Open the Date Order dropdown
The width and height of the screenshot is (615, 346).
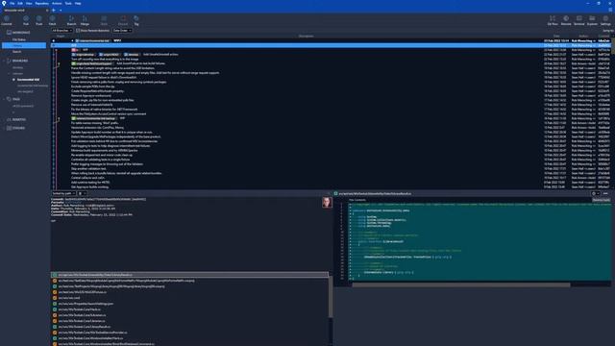[122, 31]
